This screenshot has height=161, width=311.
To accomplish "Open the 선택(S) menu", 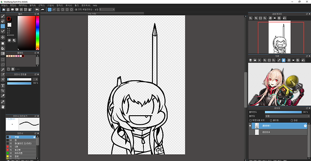I will 41,5.
